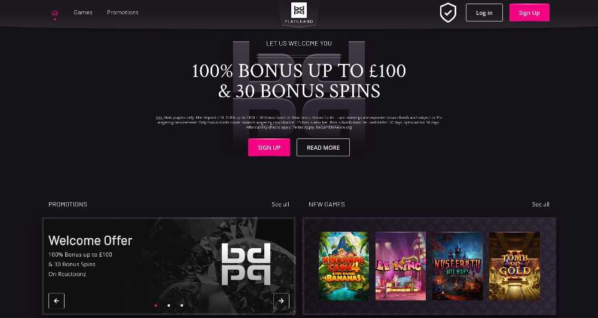Go to previous promotion with left arrow

[56, 301]
